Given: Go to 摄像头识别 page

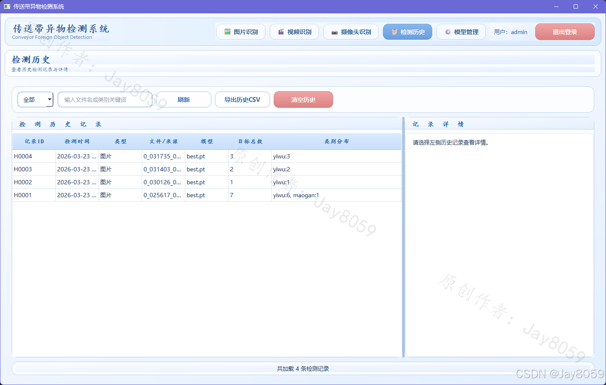Looking at the screenshot, I should click(x=351, y=32).
